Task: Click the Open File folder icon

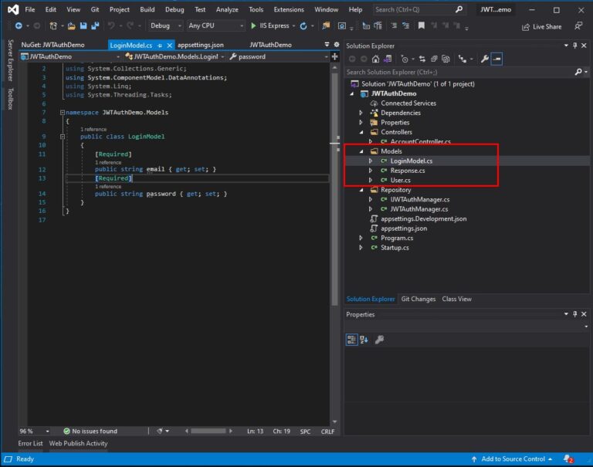Action: pos(71,25)
